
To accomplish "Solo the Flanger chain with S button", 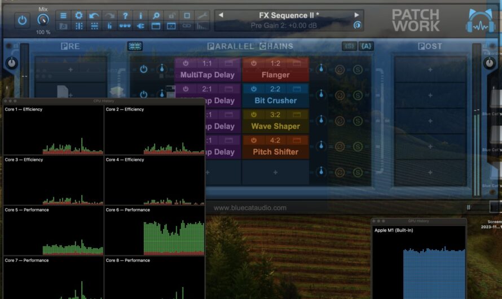I will [x=358, y=69].
